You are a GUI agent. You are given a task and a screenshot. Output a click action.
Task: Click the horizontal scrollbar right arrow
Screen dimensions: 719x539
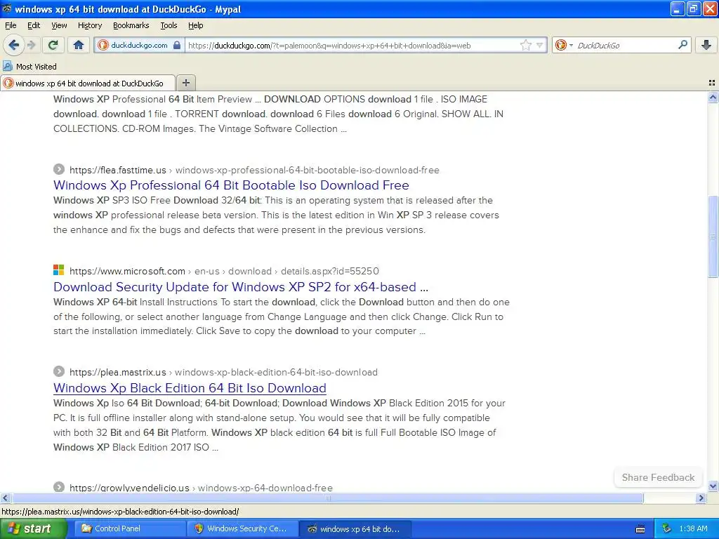pos(701,498)
